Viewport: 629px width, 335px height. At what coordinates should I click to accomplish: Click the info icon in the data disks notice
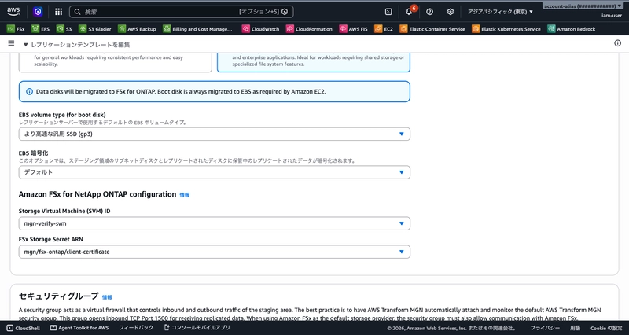point(29,91)
